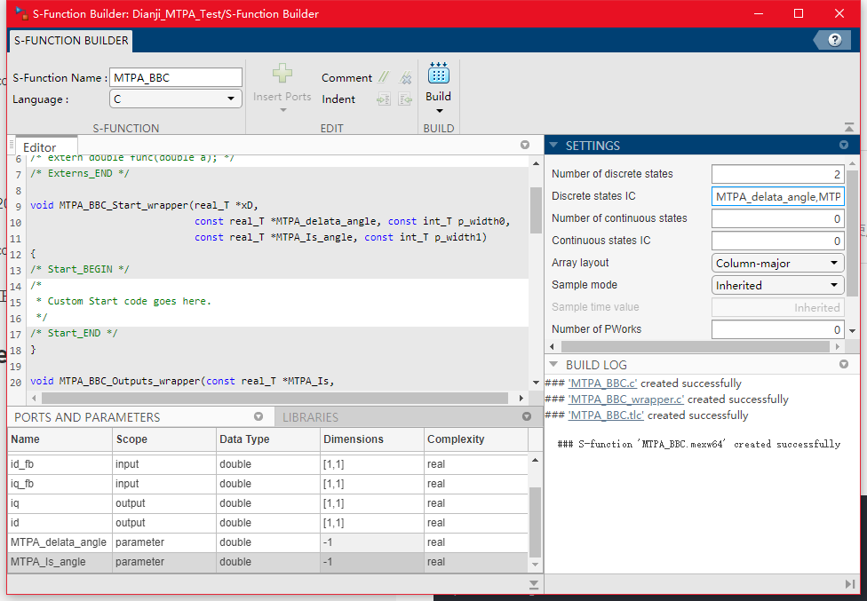Click the Uncomment lines icon
Screen dimensions: 867x601
[x=406, y=78]
